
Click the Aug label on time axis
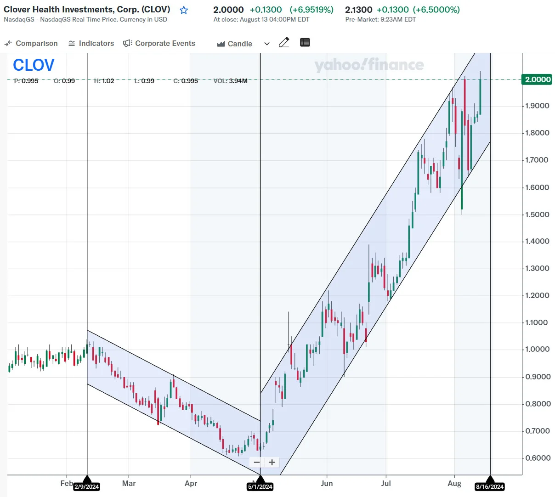(x=454, y=483)
